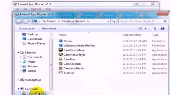The height and width of the screenshot is (95, 170).
Task: Click the search magnifier icon
Action: (x=165, y=21)
